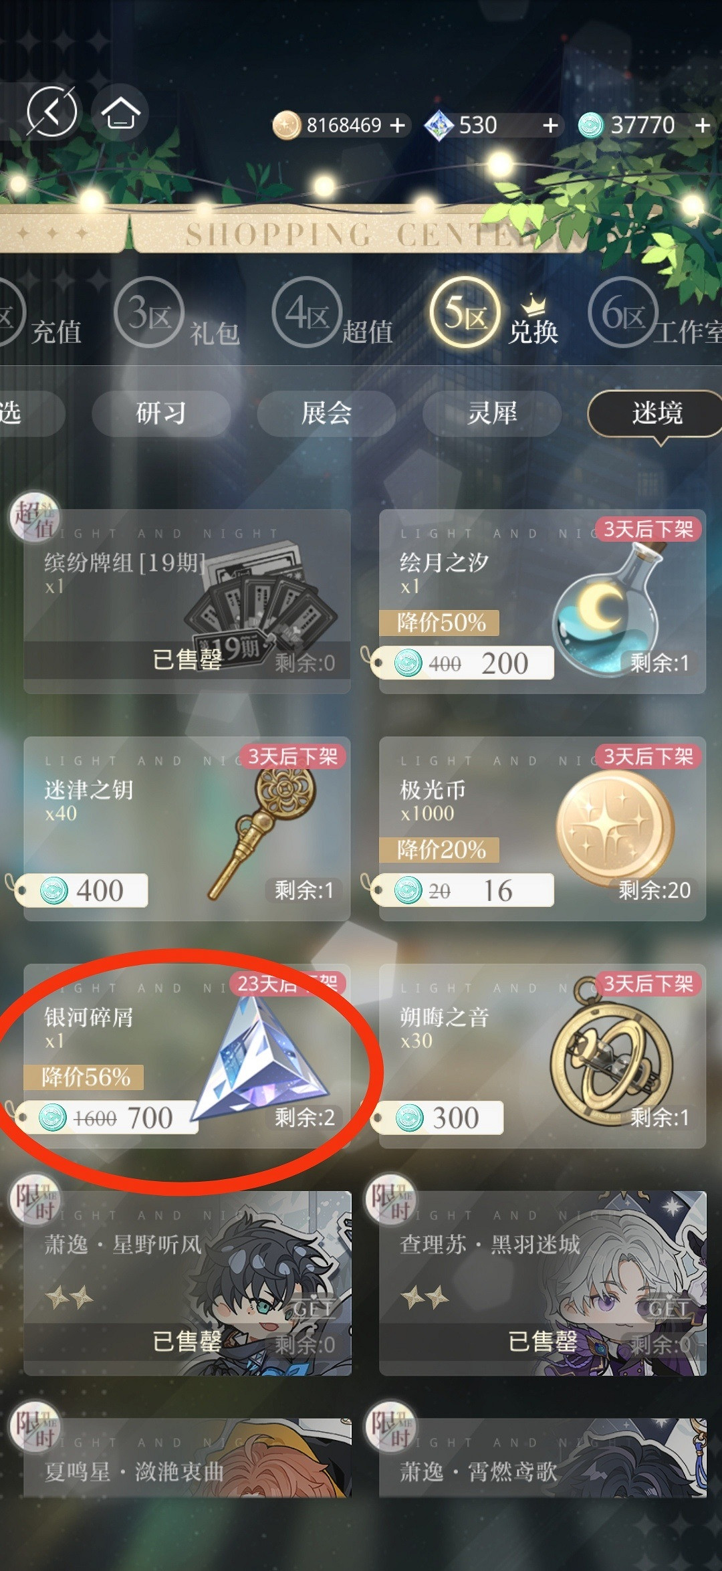Switch to the 展会 sub-tab

(x=326, y=413)
